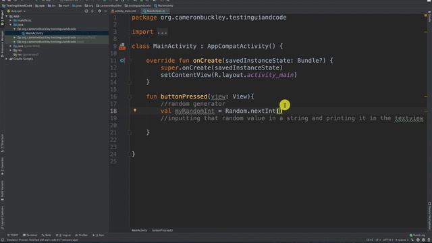Open the Layout Captures side tab
The width and height of the screenshot is (432, 243).
[2, 217]
